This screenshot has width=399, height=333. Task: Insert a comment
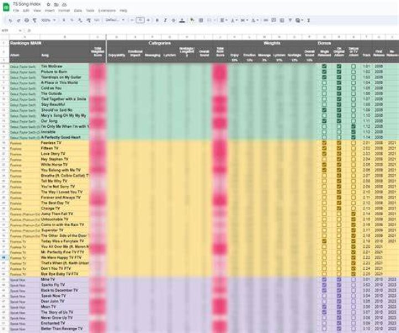coord(274,20)
